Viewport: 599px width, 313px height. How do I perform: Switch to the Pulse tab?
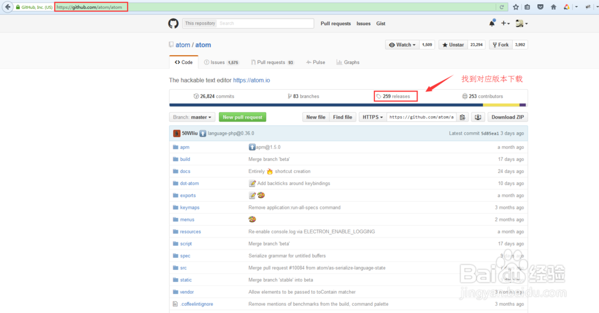pos(316,62)
